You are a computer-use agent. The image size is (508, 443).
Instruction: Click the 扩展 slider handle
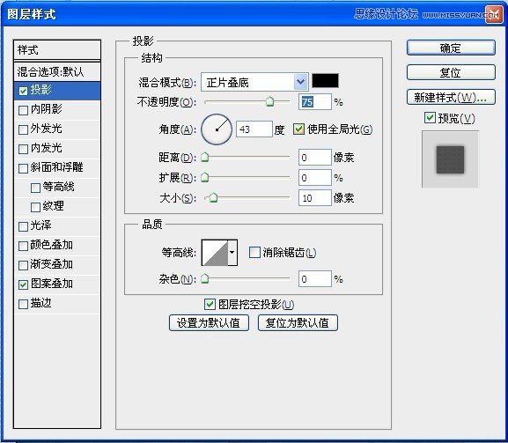click(205, 177)
